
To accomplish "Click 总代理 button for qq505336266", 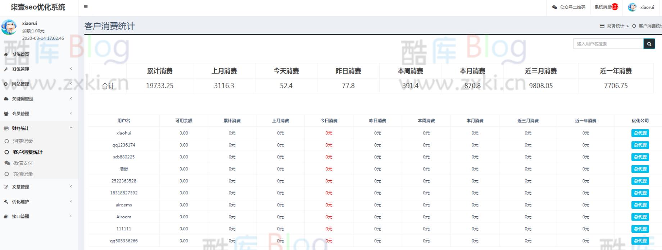I will point(640,241).
